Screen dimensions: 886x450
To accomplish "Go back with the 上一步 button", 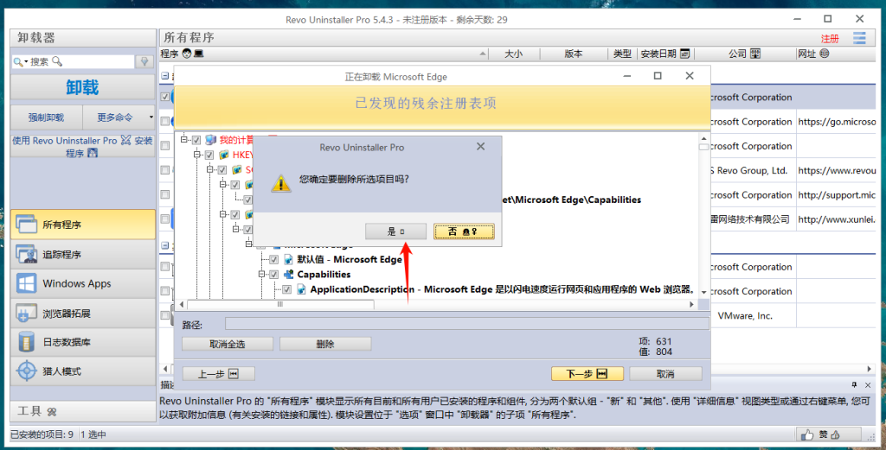I will 219,374.
